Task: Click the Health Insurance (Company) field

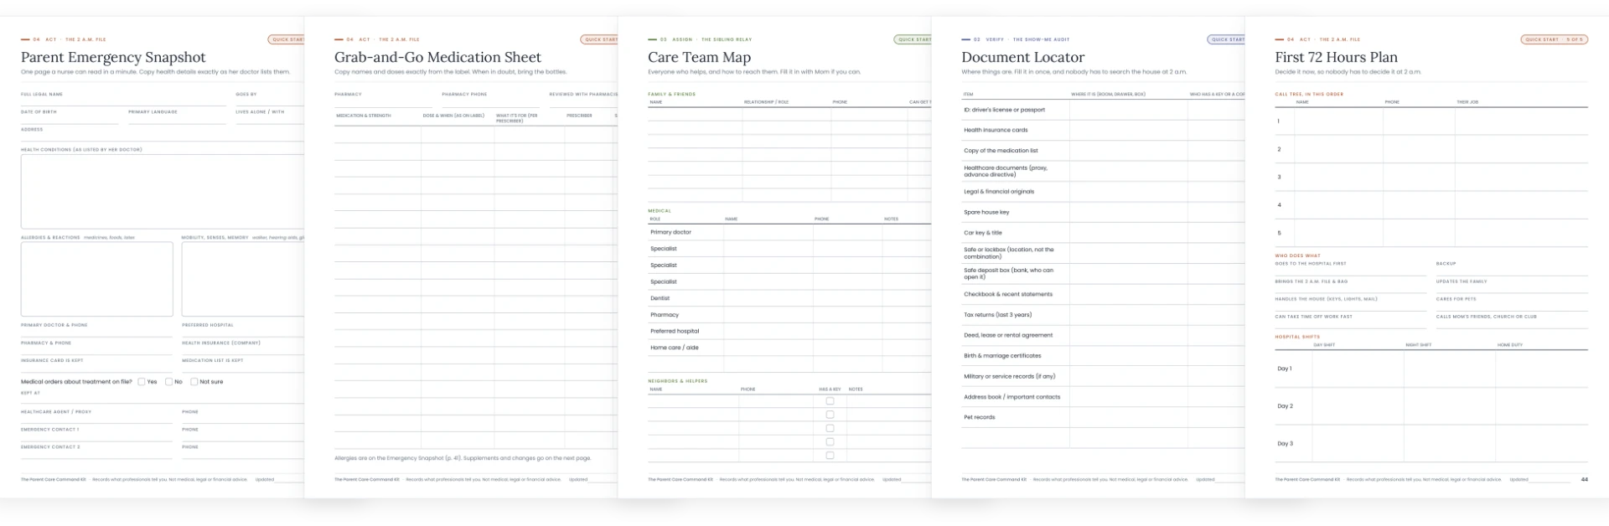Action: 243,348
